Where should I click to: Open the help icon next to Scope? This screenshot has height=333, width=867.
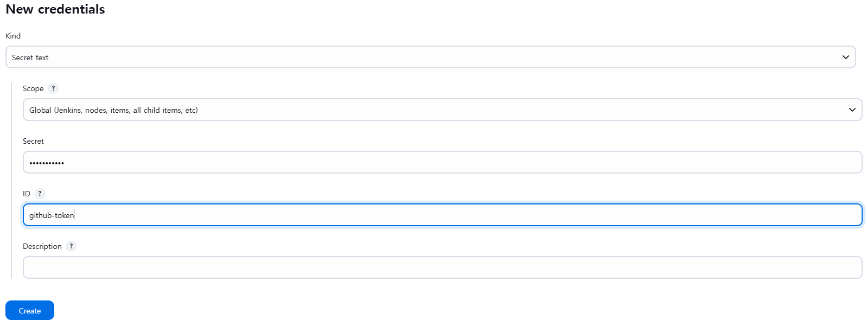[53, 88]
